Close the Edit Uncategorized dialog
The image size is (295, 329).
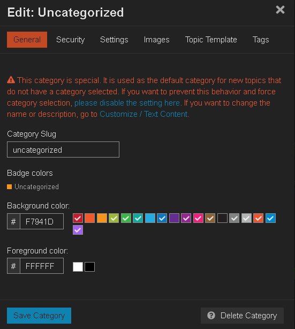coord(280,10)
